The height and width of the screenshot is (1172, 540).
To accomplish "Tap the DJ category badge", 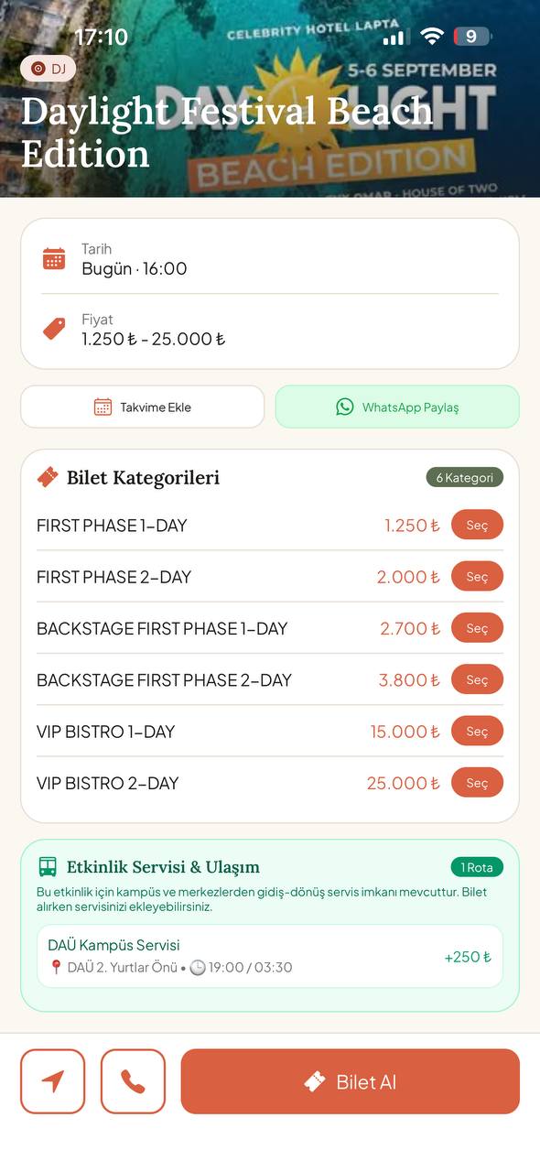I will pyautogui.click(x=49, y=69).
